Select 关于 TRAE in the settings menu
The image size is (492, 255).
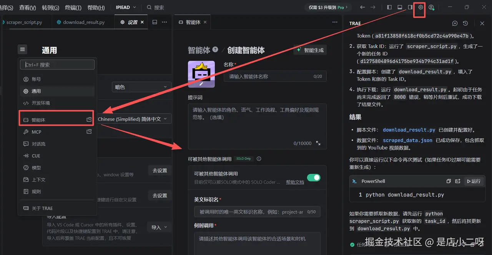tap(57, 208)
